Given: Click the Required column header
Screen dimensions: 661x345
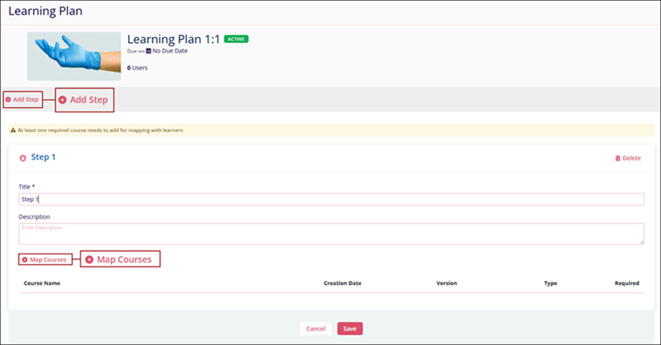Looking at the screenshot, I should click(x=626, y=283).
